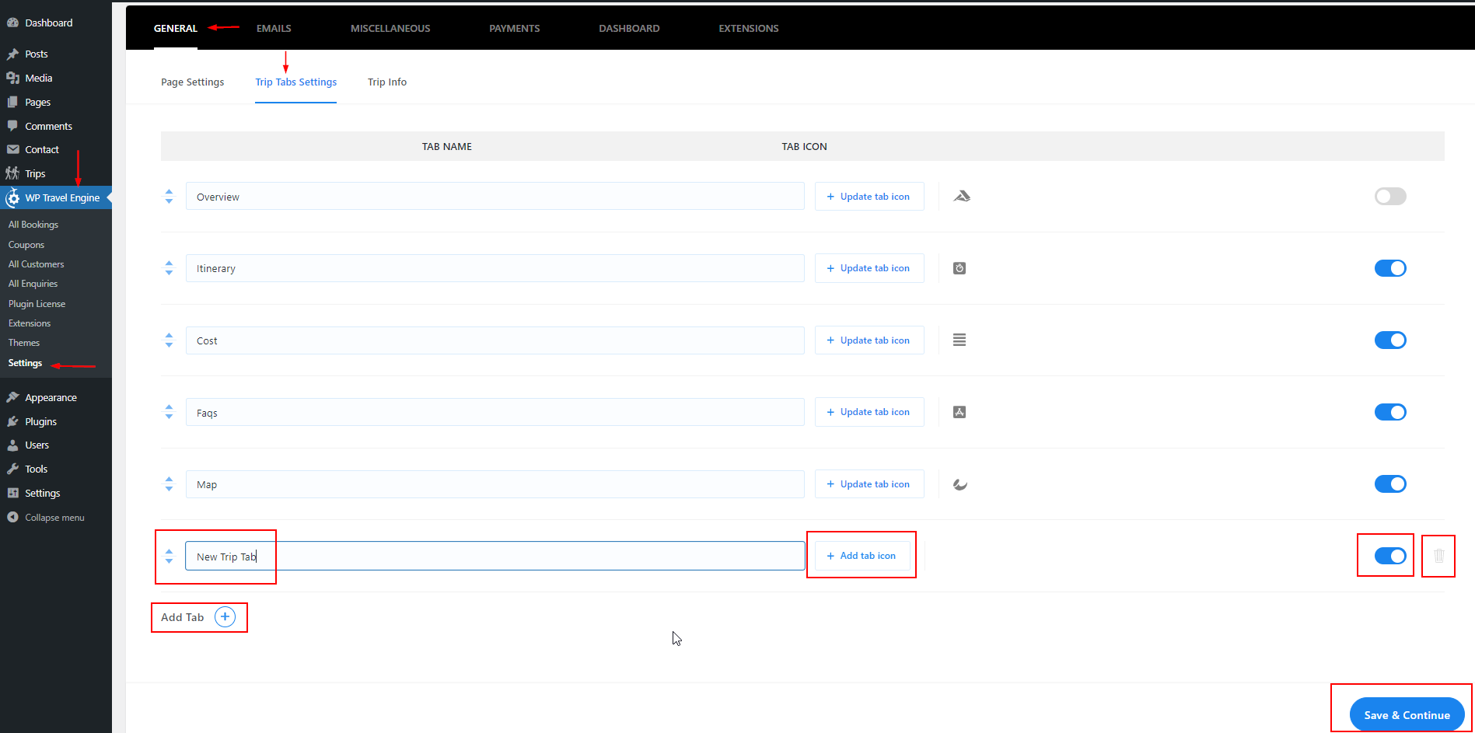Image resolution: width=1475 pixels, height=733 pixels.
Task: Open the Trip Info settings tab
Action: (386, 82)
